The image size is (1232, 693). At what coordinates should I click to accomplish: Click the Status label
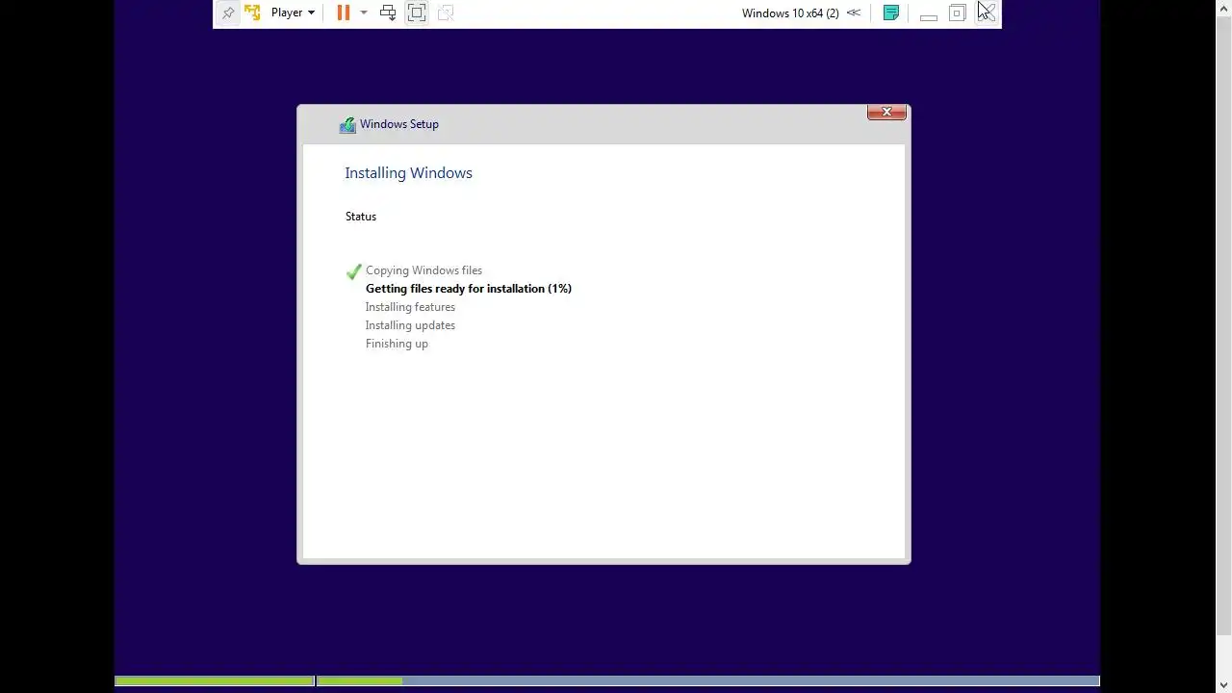[361, 217]
